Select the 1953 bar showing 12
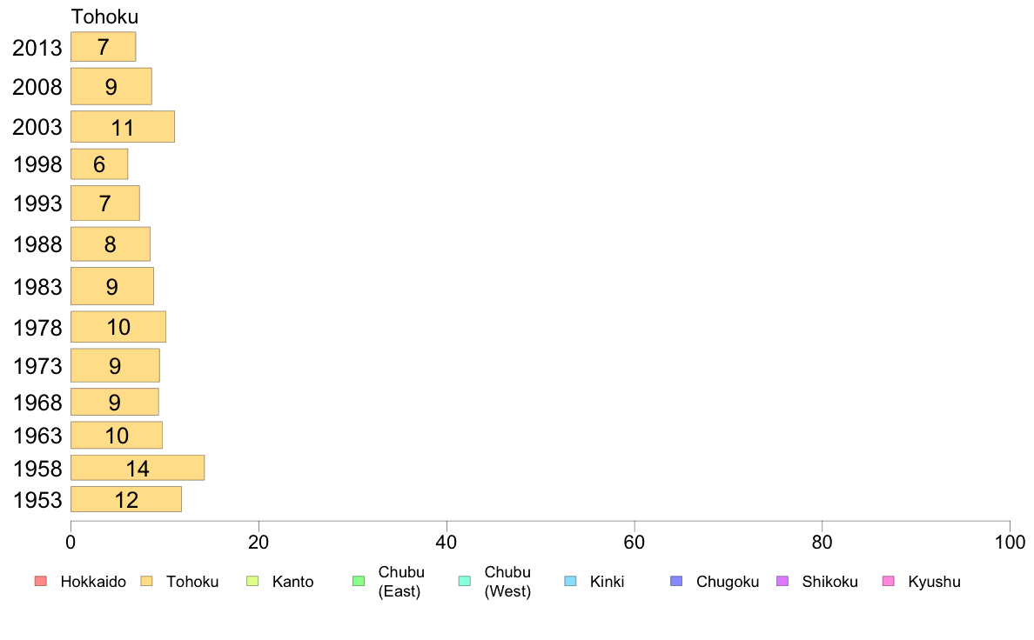This screenshot has height=640, width=1034. [126, 500]
